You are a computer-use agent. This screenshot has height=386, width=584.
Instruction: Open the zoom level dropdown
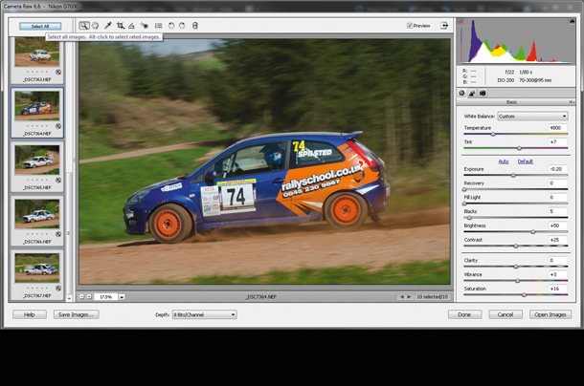[x=122, y=297]
